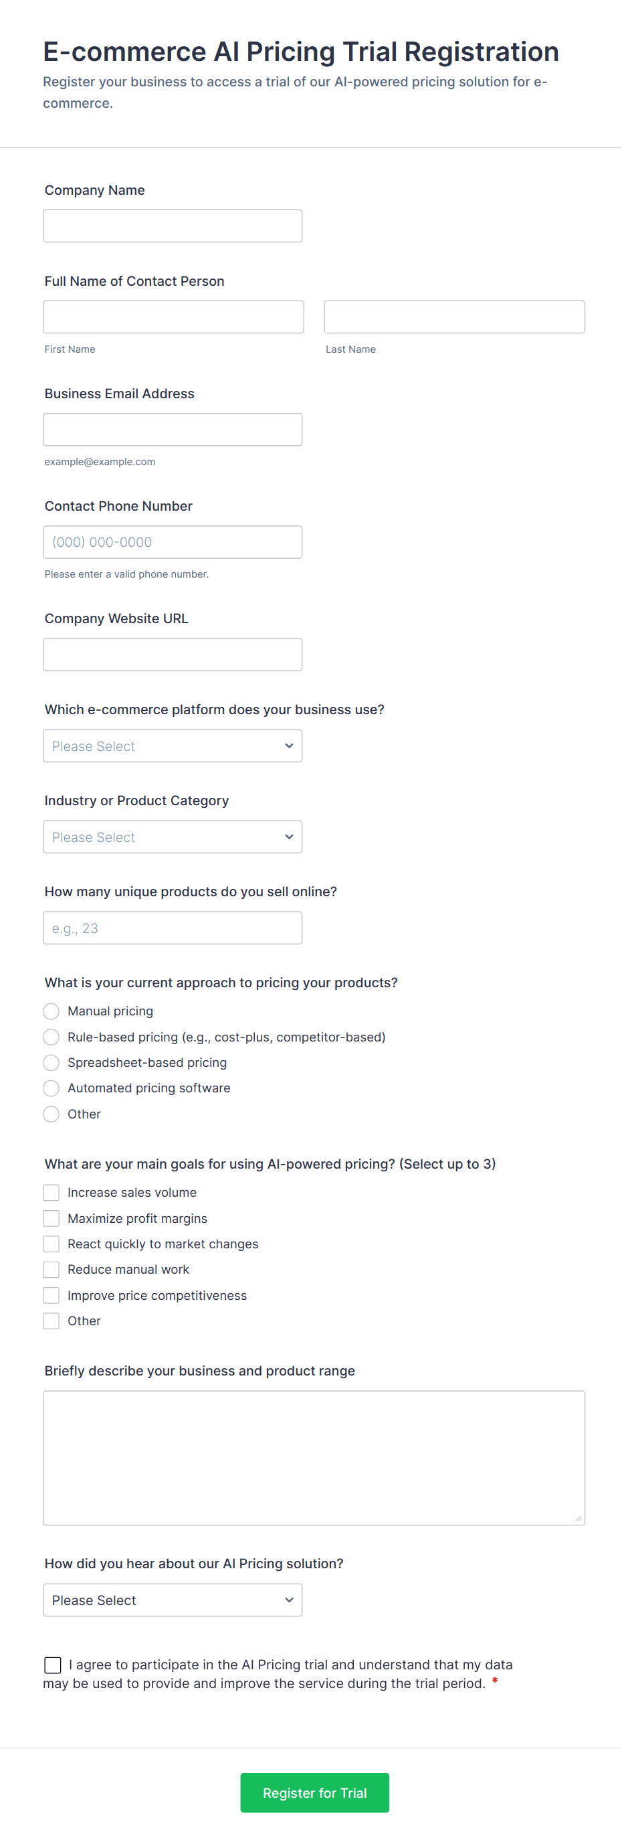Select the Manual pricing radio option
The height and width of the screenshot is (1846, 622).
[51, 1011]
